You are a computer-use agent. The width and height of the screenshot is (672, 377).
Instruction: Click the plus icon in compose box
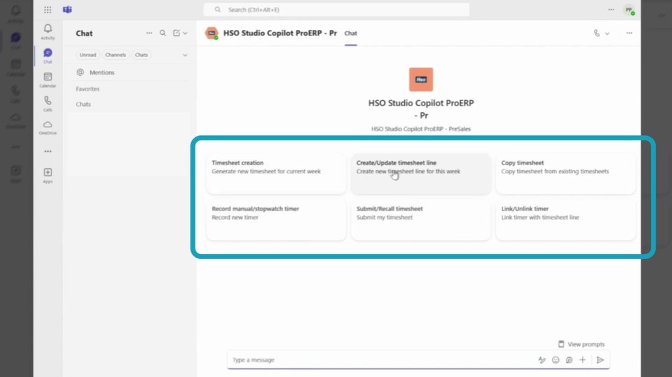pyautogui.click(x=583, y=360)
